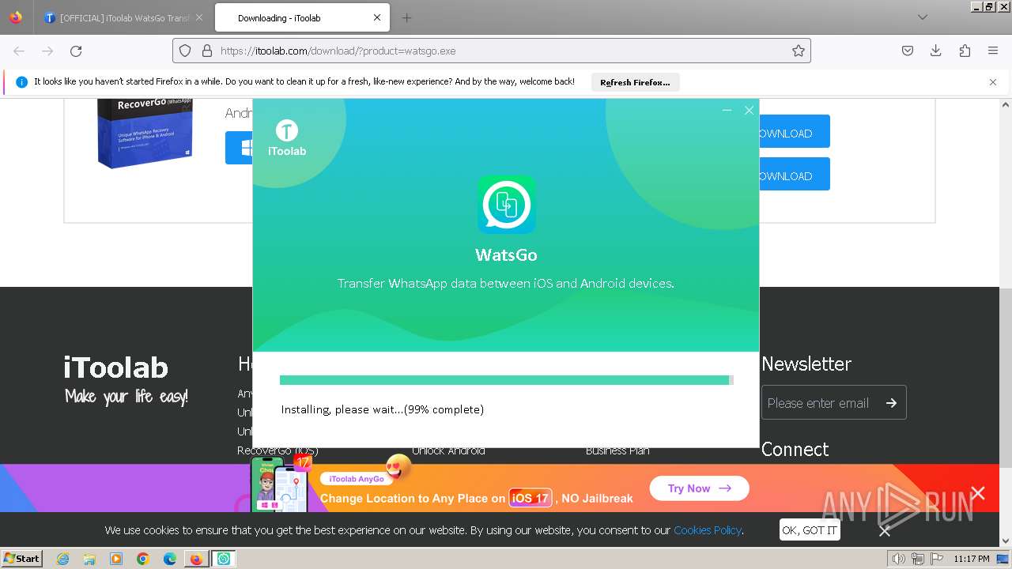This screenshot has width=1012, height=569.
Task: Bookmark this page with the star
Action: pyautogui.click(x=799, y=51)
